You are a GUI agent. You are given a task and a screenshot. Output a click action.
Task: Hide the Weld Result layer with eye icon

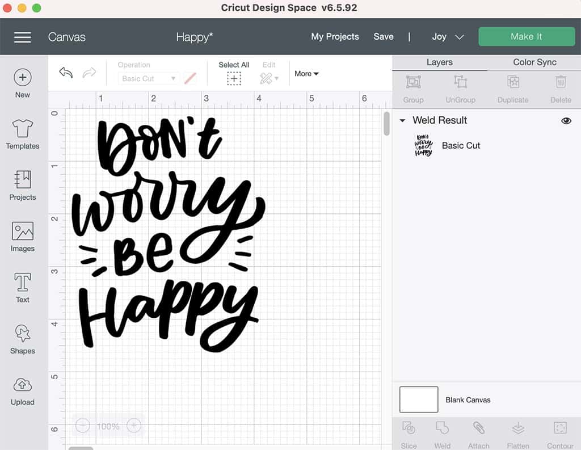[x=566, y=121]
